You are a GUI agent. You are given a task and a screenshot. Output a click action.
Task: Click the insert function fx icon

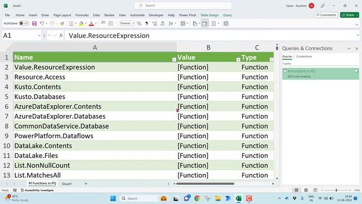(x=61, y=35)
